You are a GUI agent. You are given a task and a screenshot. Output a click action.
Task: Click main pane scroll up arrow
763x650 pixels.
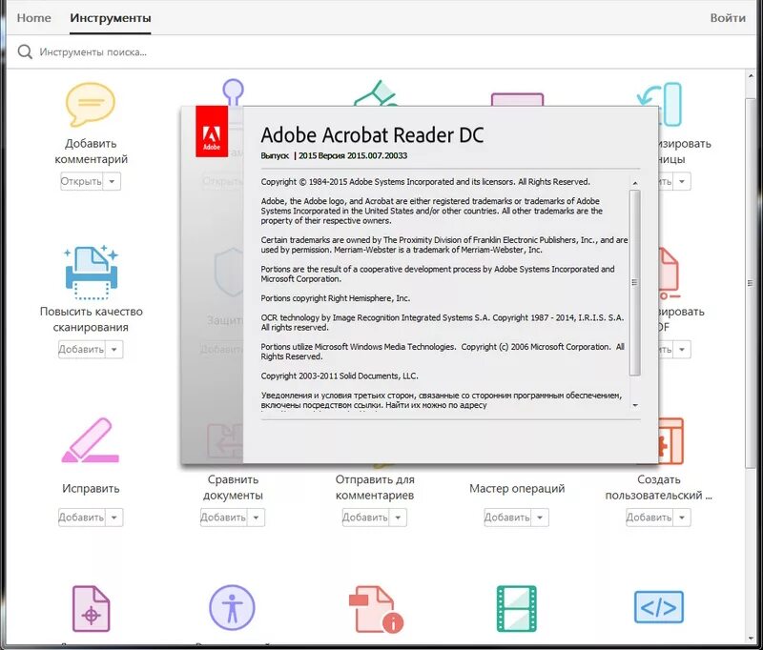[750, 77]
